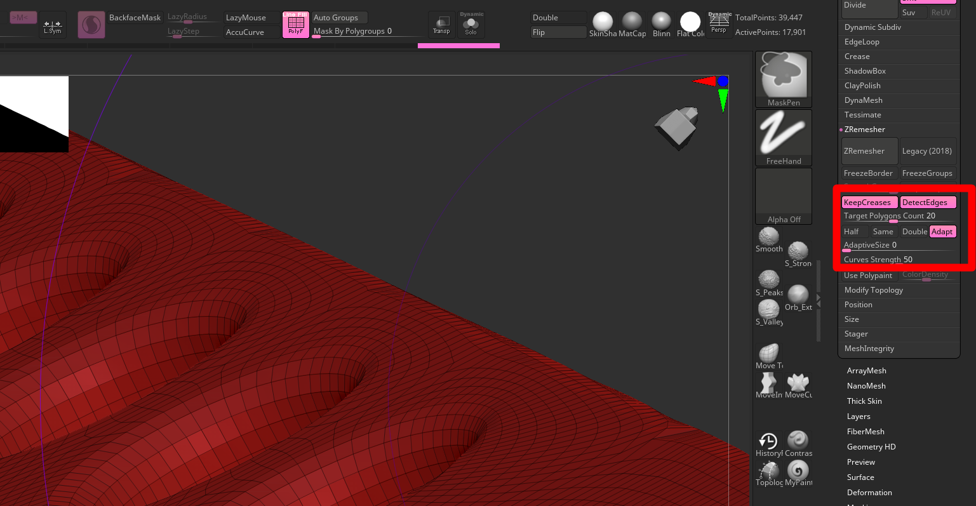Turn off KeepCreases option
Screen dimensions: 976x506
click(x=869, y=203)
